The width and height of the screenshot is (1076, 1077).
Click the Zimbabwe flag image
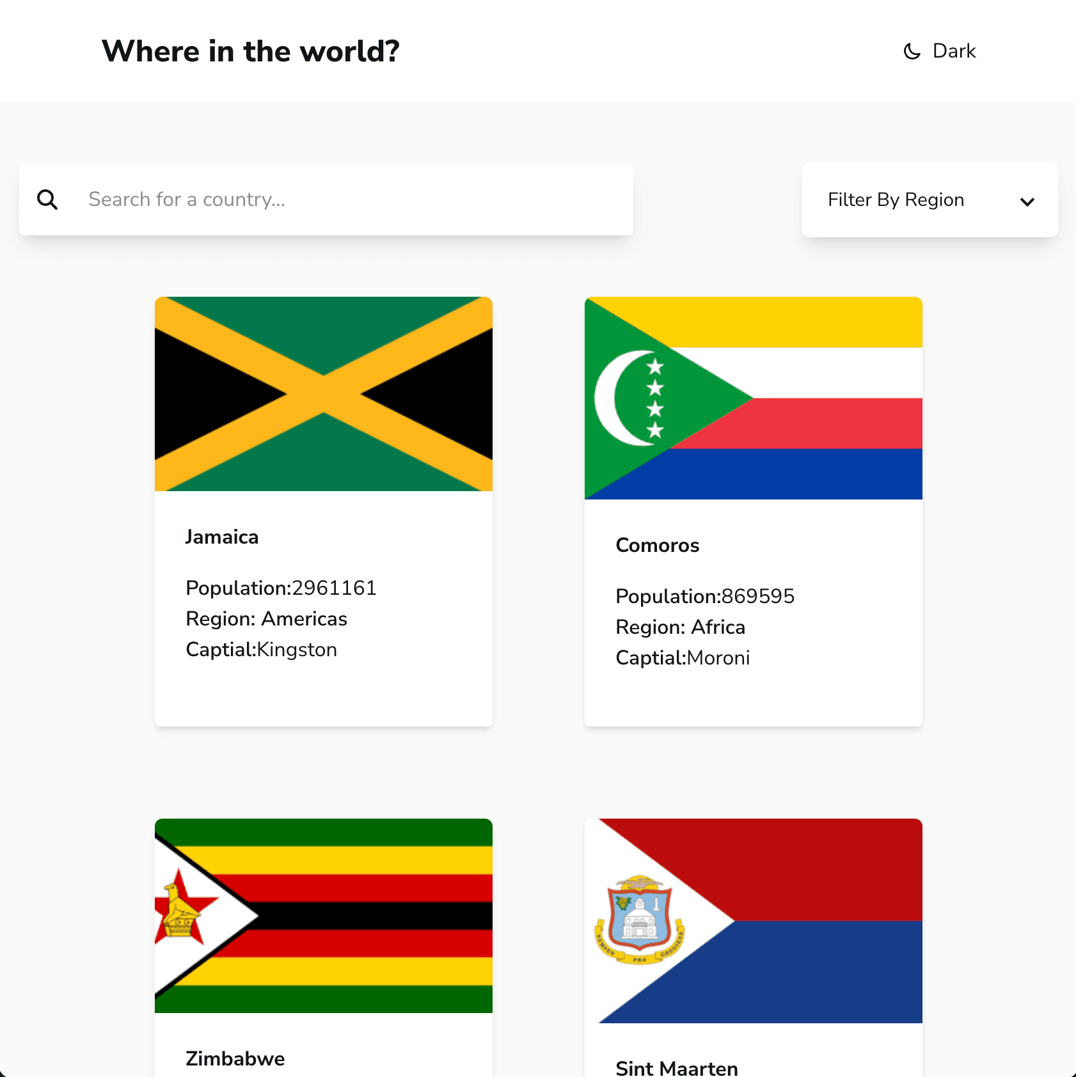coord(324,915)
